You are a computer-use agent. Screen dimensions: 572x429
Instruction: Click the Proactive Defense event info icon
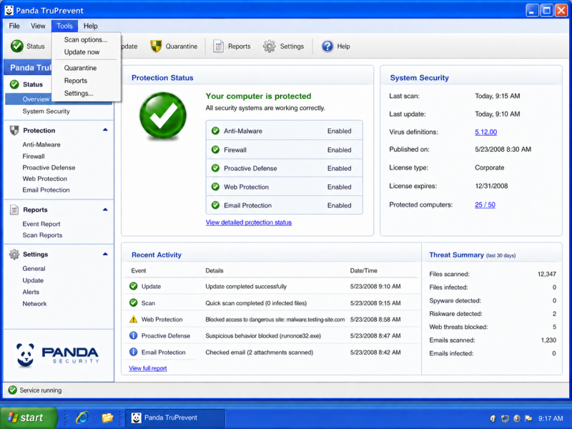[x=134, y=335]
